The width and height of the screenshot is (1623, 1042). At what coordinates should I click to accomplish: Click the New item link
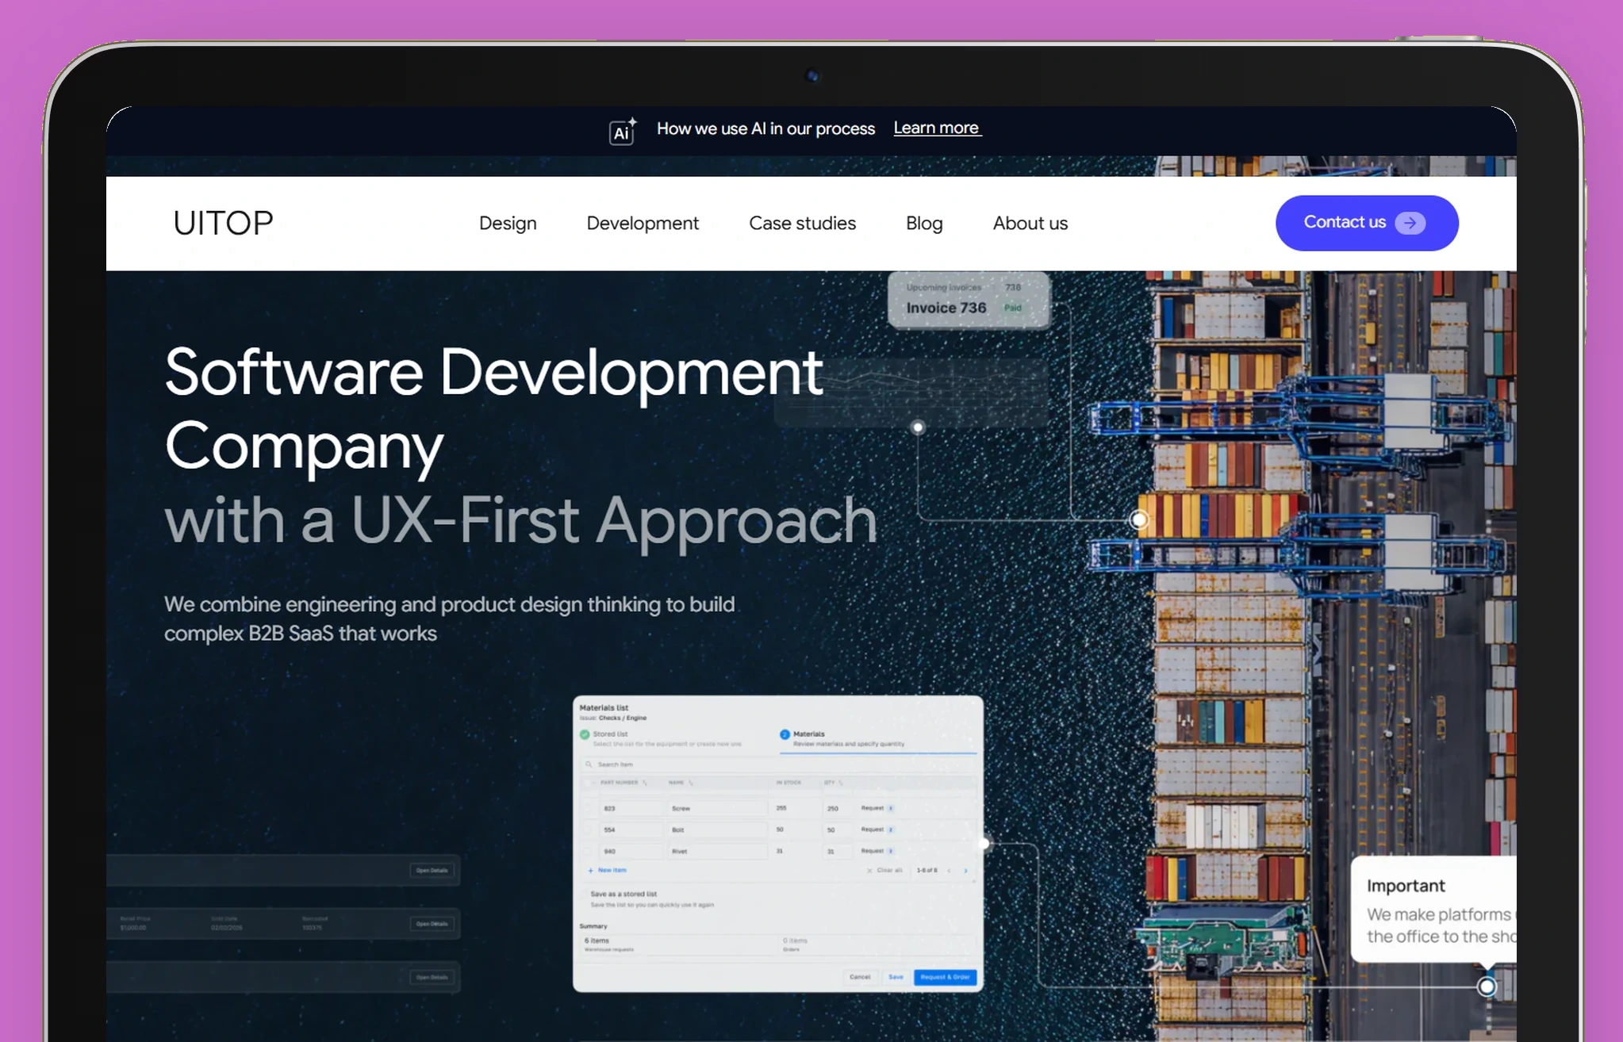612,871
